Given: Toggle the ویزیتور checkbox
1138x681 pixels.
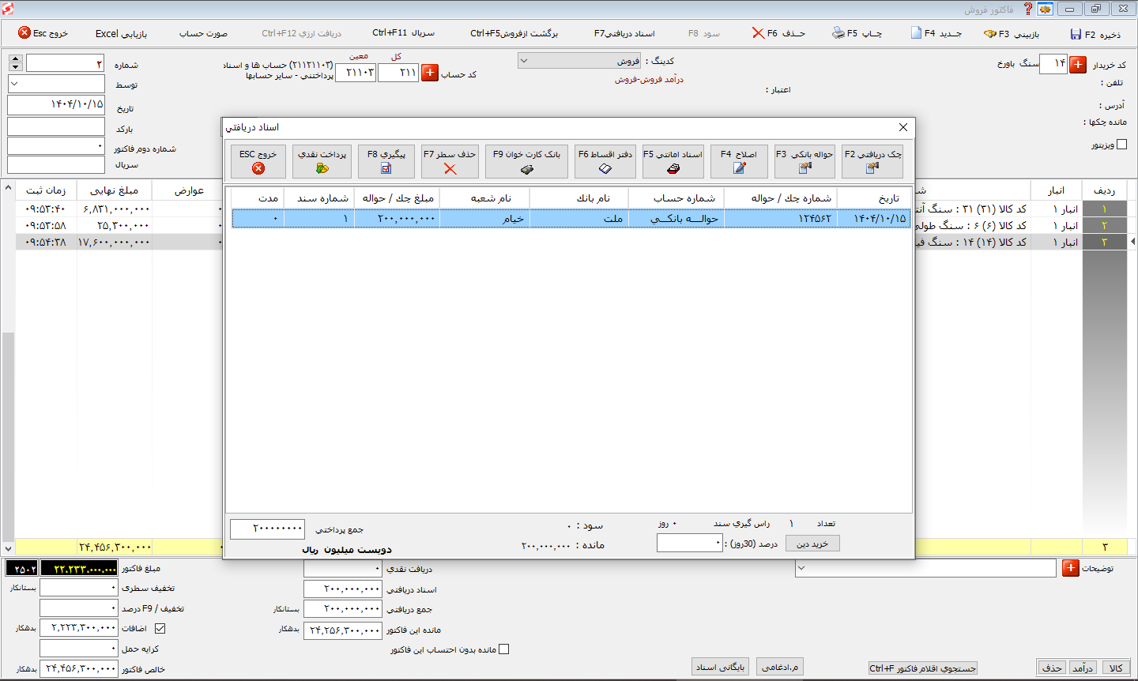Looking at the screenshot, I should (x=1121, y=145).
